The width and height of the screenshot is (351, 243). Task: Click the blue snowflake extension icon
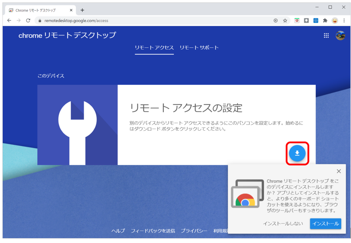tap(316, 21)
